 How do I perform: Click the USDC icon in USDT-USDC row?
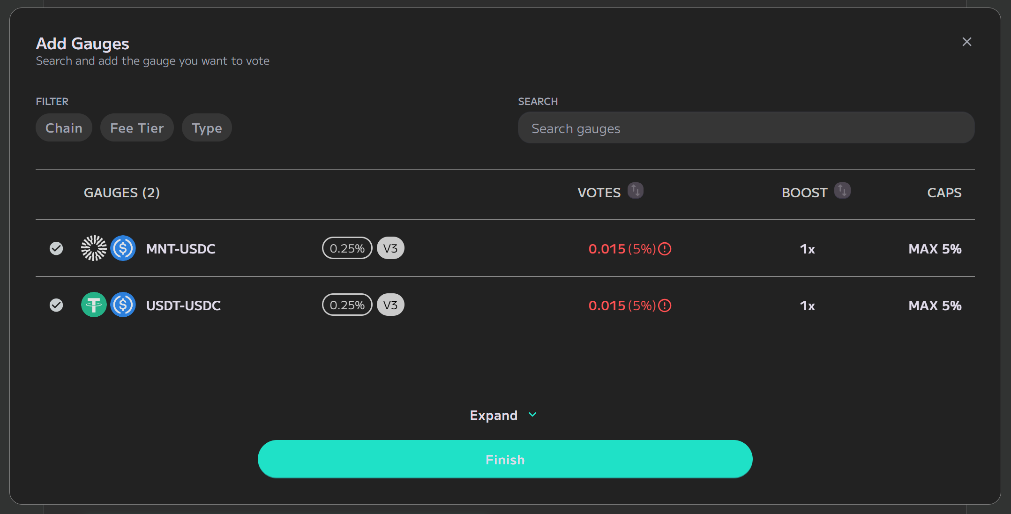click(x=123, y=305)
